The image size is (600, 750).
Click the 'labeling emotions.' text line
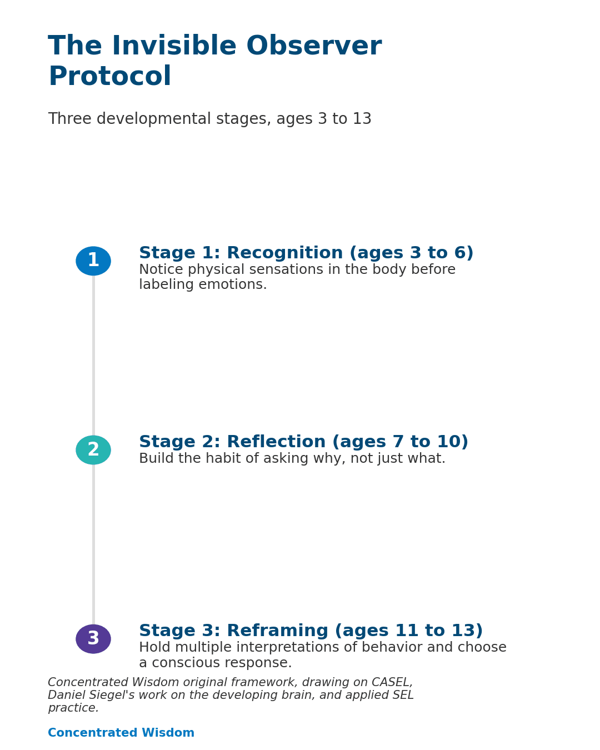[203, 285]
